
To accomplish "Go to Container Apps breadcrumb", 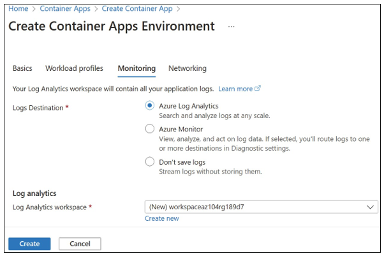I will tap(65, 8).
